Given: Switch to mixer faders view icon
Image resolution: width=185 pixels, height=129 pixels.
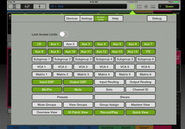Looking at the screenshot, I should (x=27, y=7).
